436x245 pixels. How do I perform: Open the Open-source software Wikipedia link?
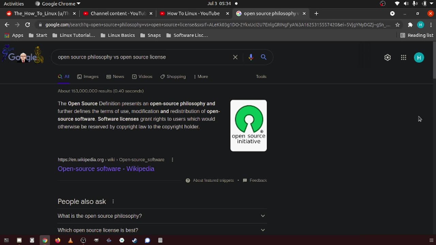(106, 169)
